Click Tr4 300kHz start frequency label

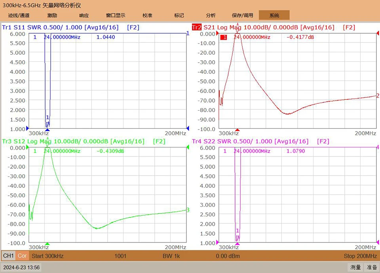click(228, 247)
